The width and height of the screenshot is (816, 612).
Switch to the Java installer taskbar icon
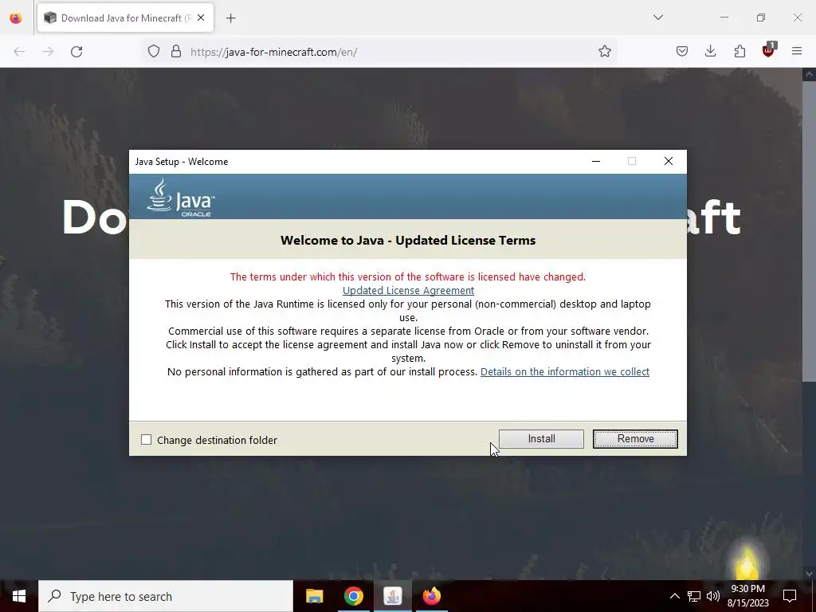tap(392, 596)
